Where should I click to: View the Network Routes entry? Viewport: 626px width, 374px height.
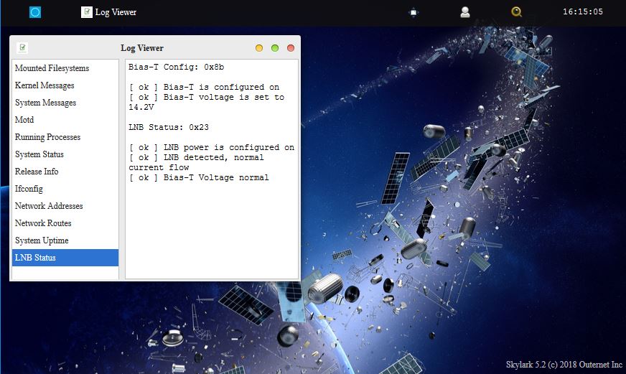(65, 223)
